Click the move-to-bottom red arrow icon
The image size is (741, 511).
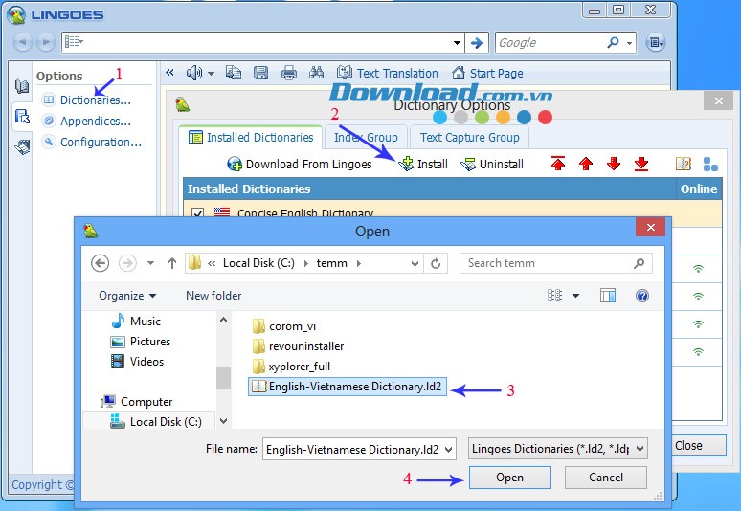pos(641,164)
